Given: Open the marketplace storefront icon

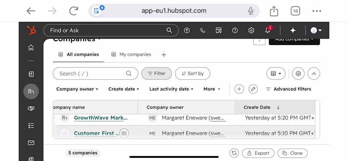Looking at the screenshot, I should point(219,30).
